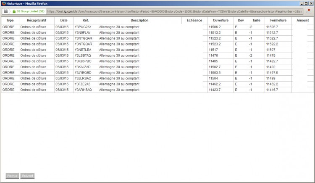
Task: Click opening price 11517
Action: tap(213, 50)
